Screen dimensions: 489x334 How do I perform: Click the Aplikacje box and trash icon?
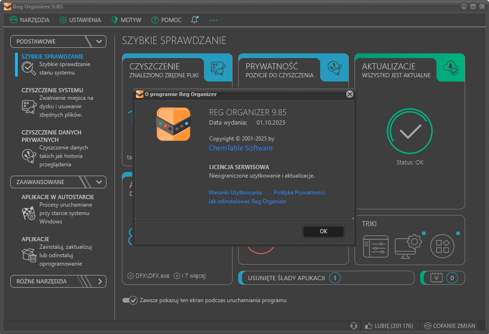(29, 255)
